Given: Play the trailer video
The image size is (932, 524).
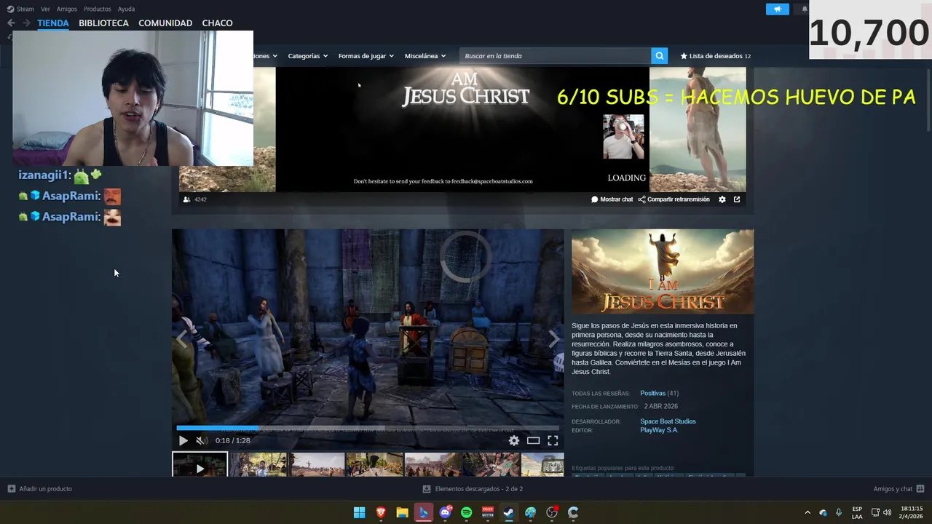Looking at the screenshot, I should click(x=183, y=440).
